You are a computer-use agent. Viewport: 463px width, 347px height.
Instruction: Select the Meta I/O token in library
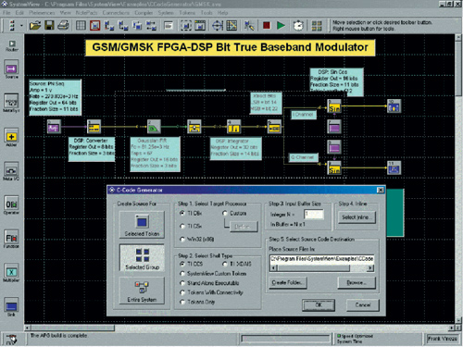point(11,170)
